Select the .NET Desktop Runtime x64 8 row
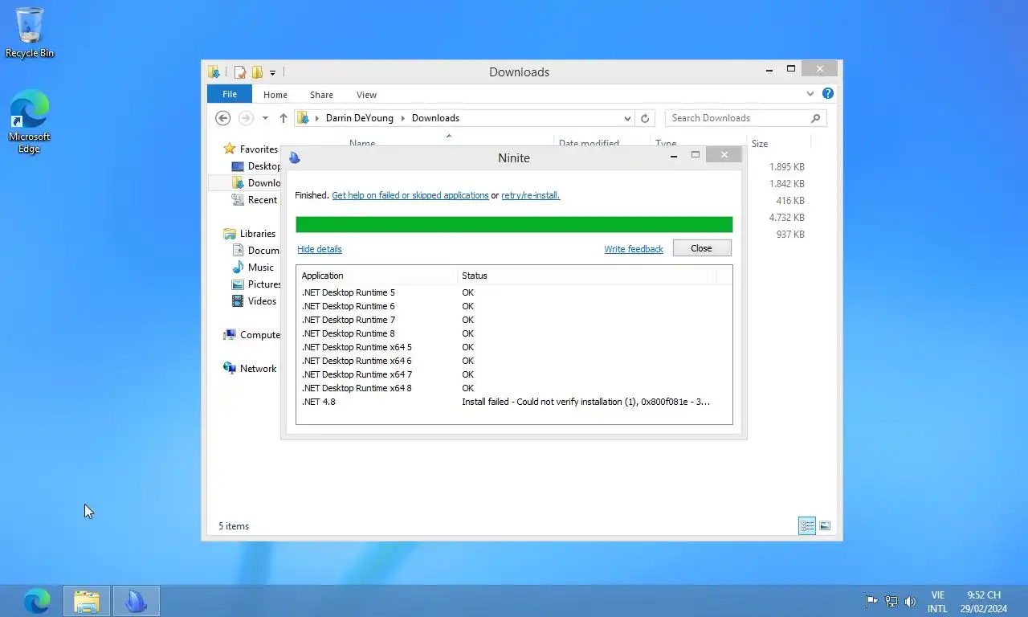This screenshot has width=1028, height=617. click(x=514, y=388)
